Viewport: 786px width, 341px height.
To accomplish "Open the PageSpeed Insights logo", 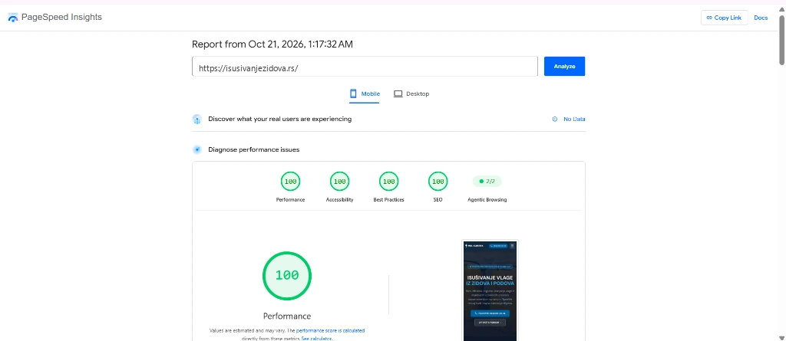I will pyautogui.click(x=55, y=18).
